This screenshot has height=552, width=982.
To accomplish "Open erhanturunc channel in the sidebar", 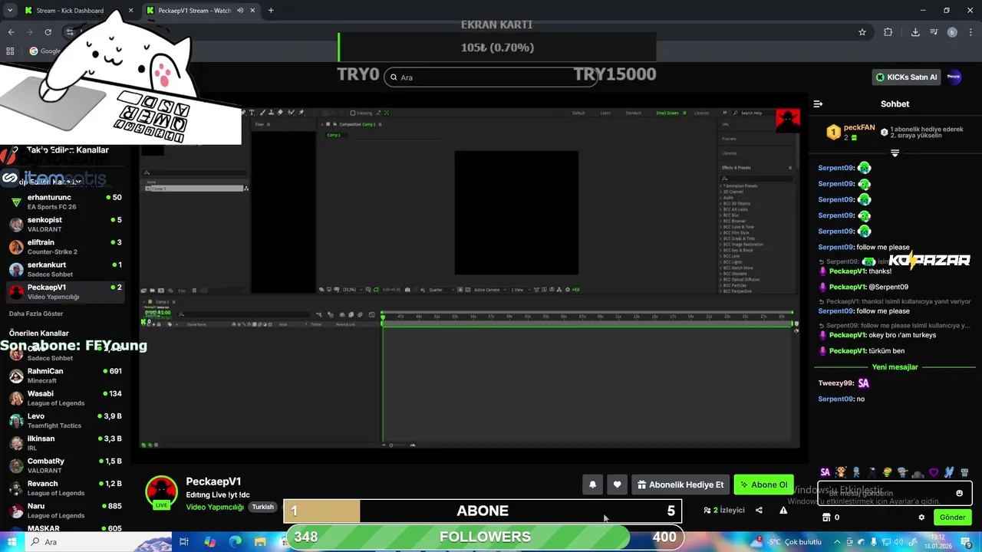I will (x=65, y=202).
